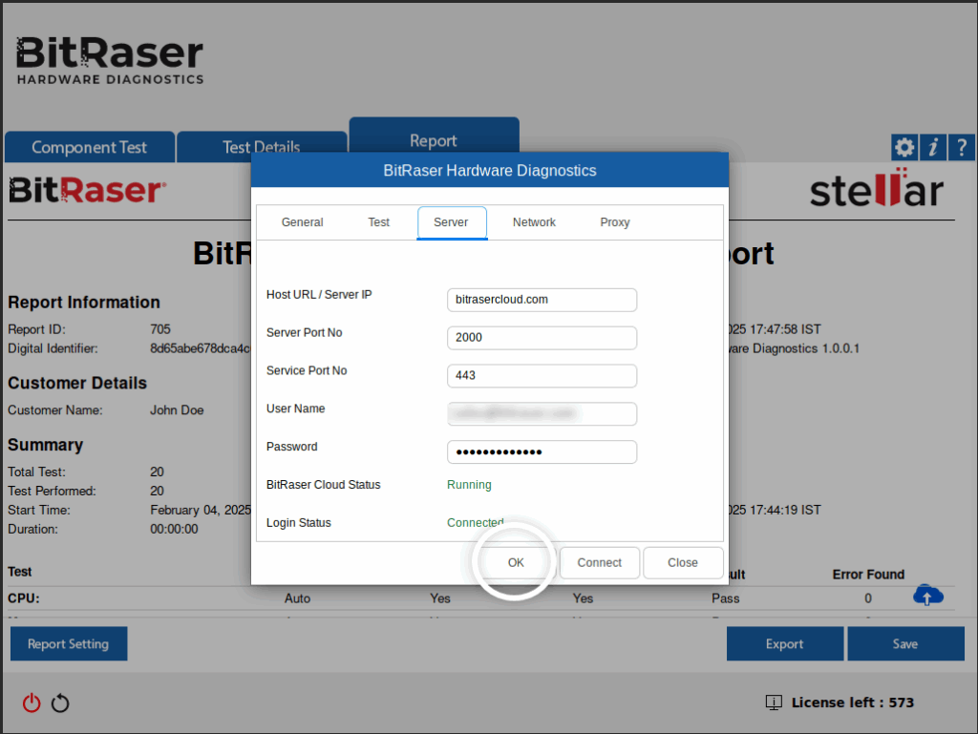This screenshot has width=978, height=734.
Task: Select the Server tab
Action: [x=452, y=222]
